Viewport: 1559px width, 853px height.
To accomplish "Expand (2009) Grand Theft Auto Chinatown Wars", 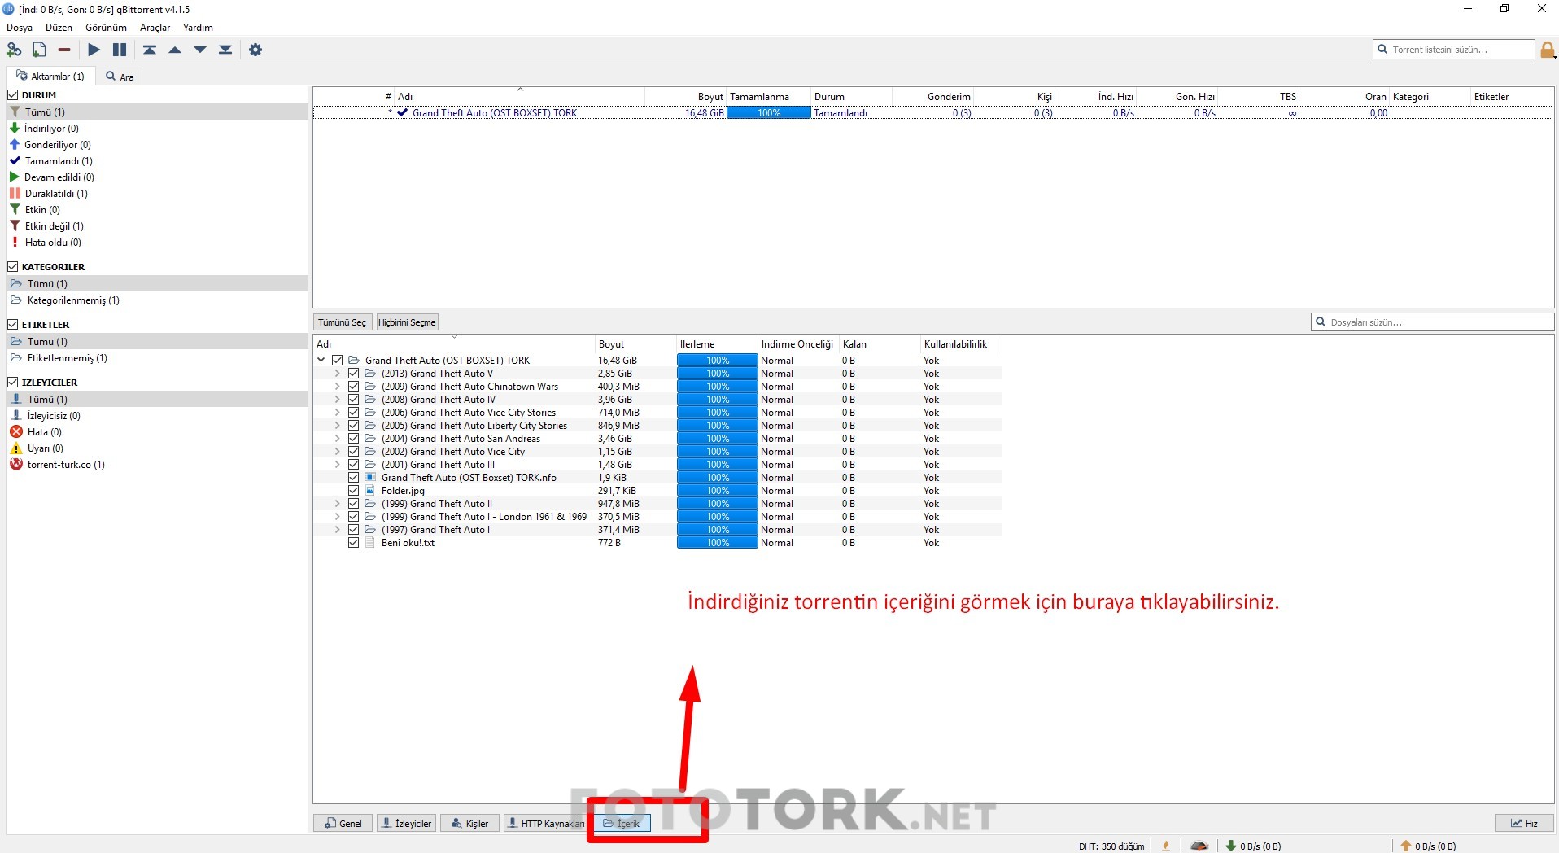I will [338, 387].
